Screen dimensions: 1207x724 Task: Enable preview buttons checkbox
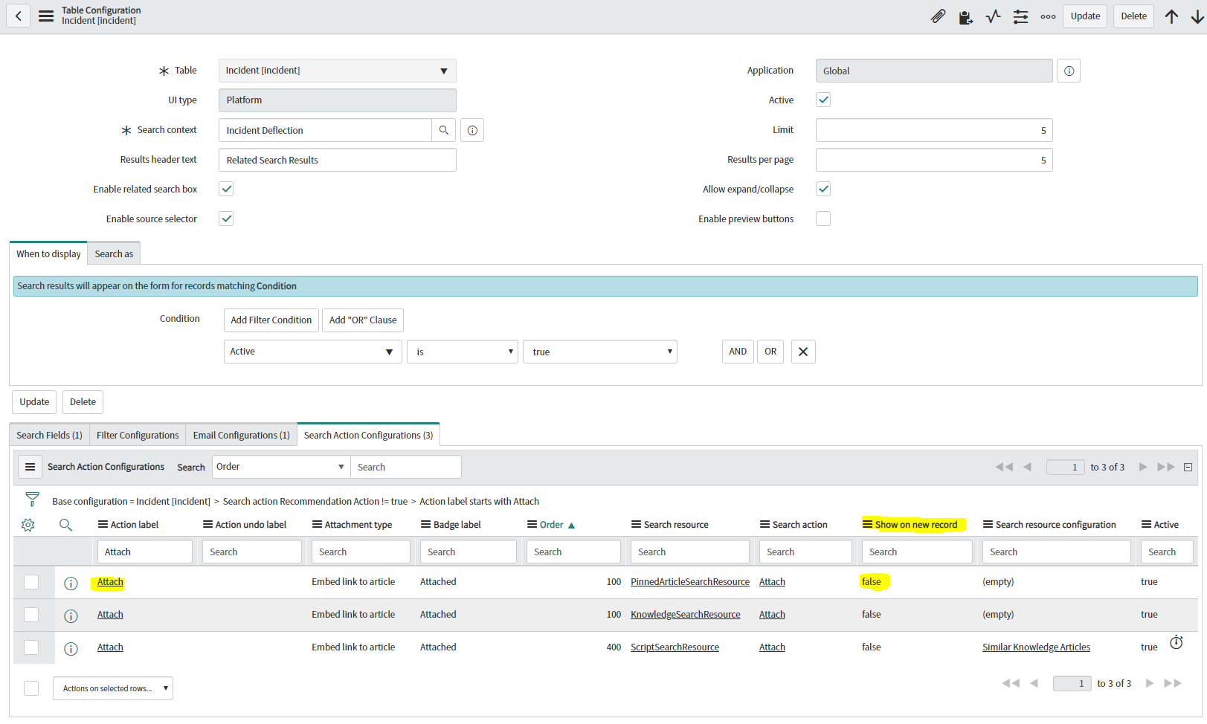click(823, 219)
